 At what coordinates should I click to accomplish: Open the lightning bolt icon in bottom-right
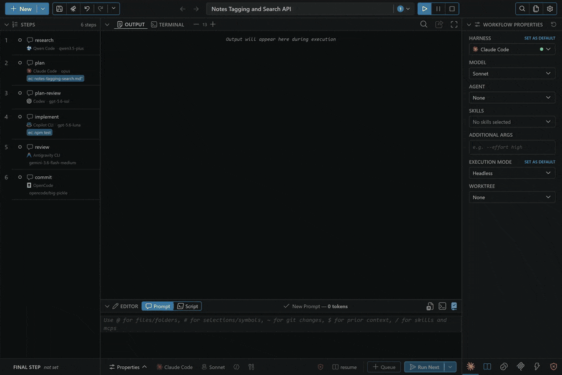(x=537, y=366)
